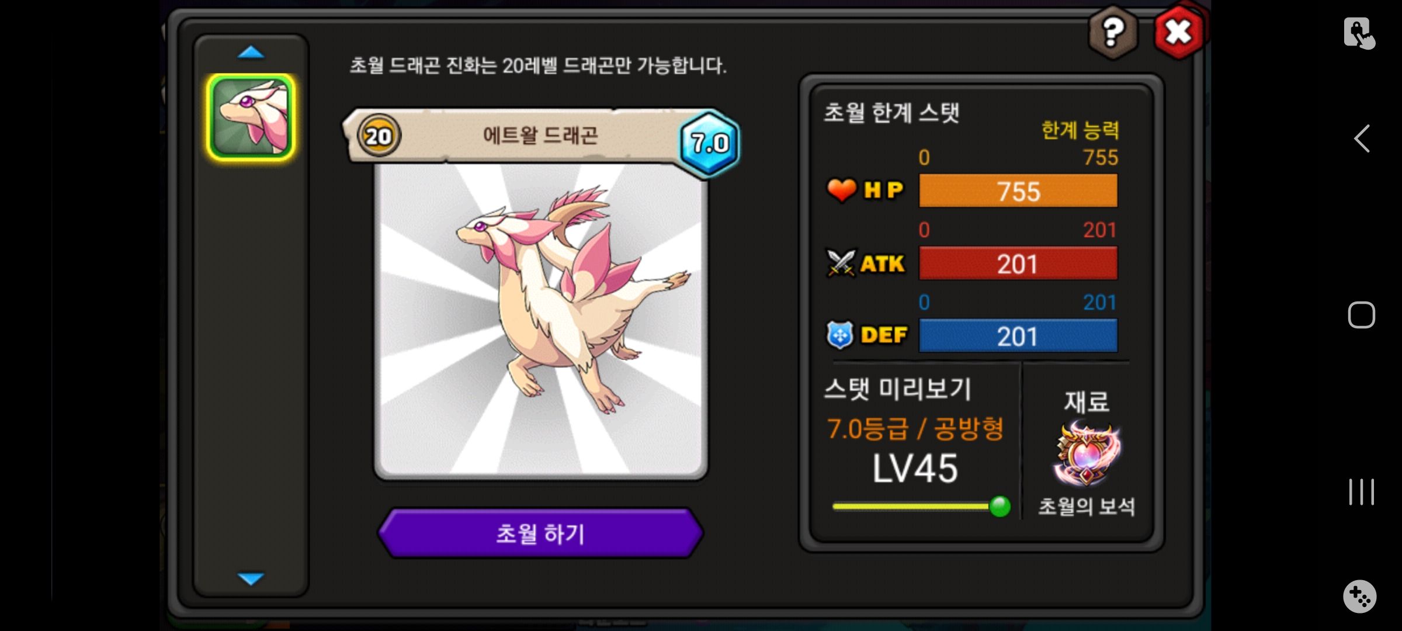The height and width of the screenshot is (631, 1402).
Task: Tap the large dragon portrait card
Action: tap(541, 321)
